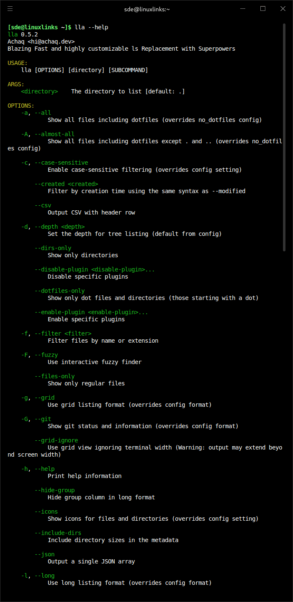
Task: Select the --git option text
Action: (x=43, y=419)
